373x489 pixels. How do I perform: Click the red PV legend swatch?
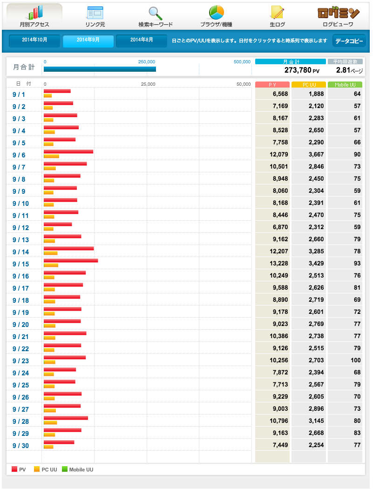[14, 469]
